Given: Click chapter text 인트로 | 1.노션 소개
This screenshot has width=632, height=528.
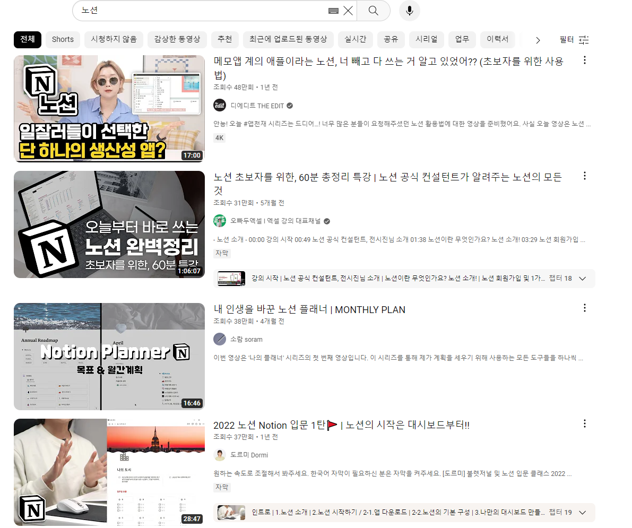Looking at the screenshot, I should point(398,512).
